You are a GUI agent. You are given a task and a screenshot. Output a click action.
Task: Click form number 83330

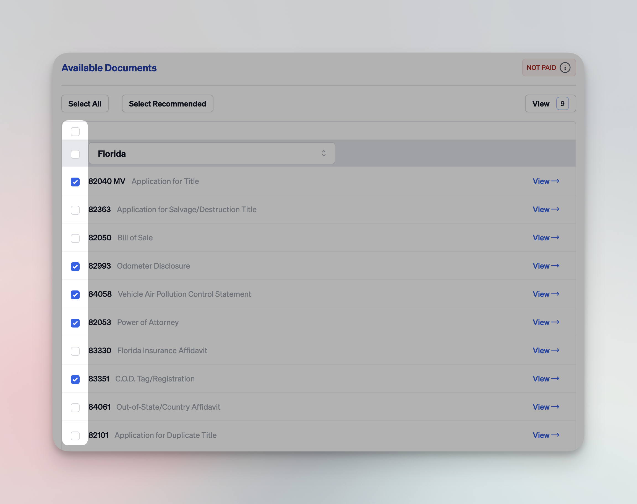pos(100,350)
